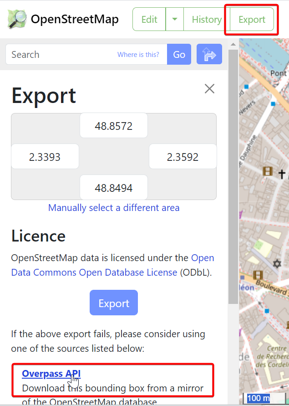Click the cinema film icon near Rue Dauphine

(268, 171)
